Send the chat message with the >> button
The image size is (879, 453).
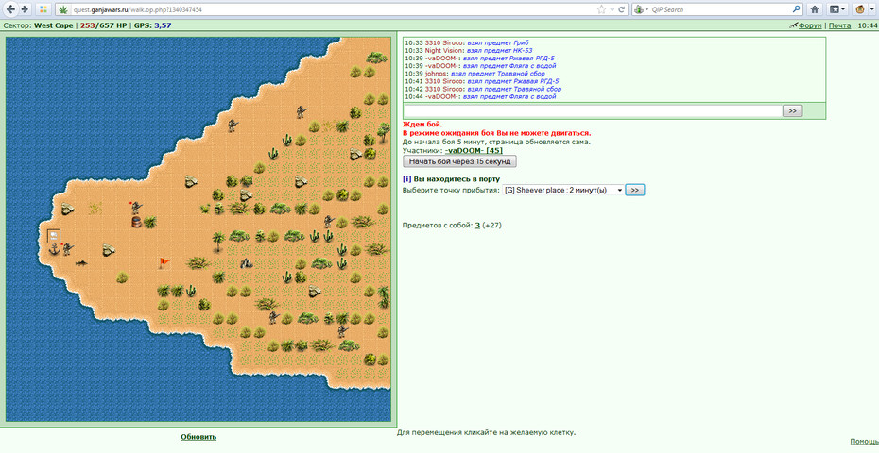point(792,110)
